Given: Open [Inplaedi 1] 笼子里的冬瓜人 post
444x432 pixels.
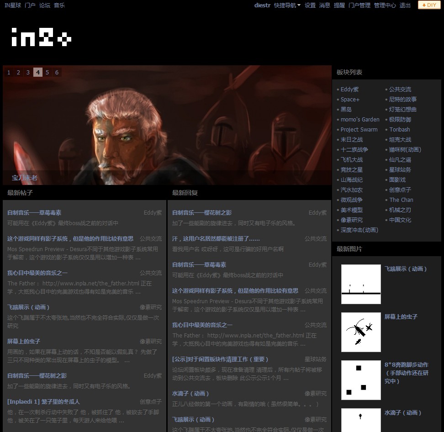Looking at the screenshot, I should tap(43, 402).
